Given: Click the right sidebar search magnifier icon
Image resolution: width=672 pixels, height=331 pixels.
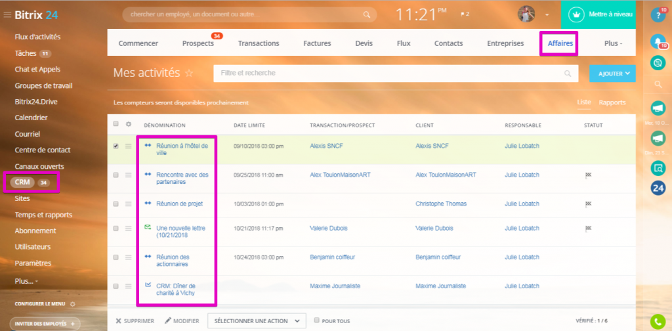Looking at the screenshot, I should point(658,85).
